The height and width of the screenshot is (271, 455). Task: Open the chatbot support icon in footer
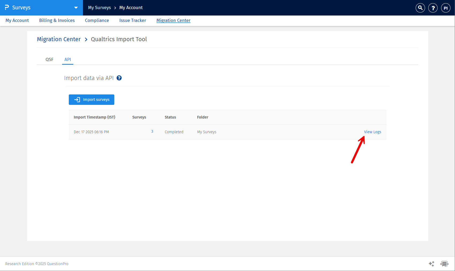444,264
